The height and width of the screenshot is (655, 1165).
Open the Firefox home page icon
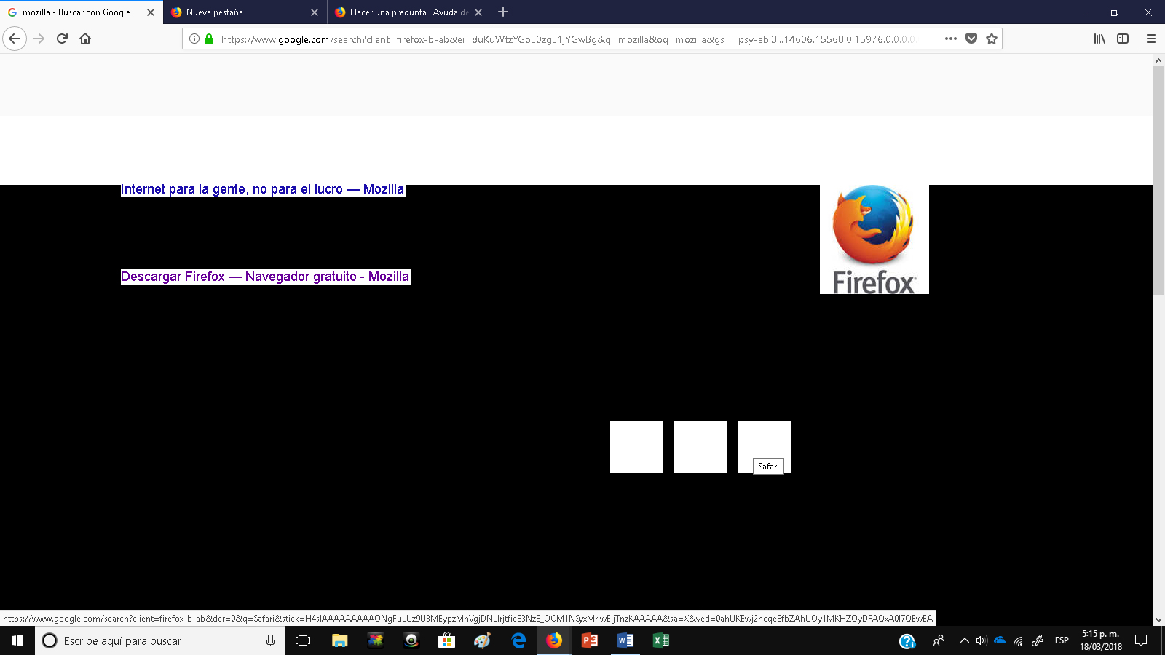coord(86,39)
